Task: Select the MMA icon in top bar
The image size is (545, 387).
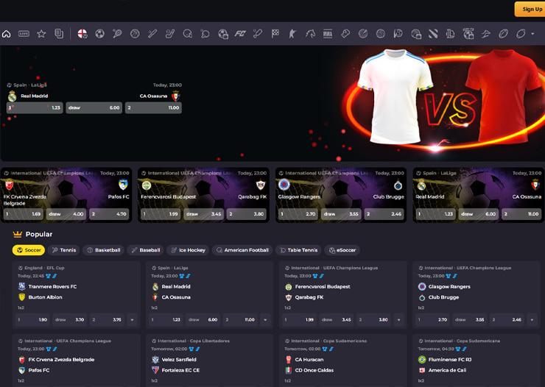Action: tap(327, 34)
